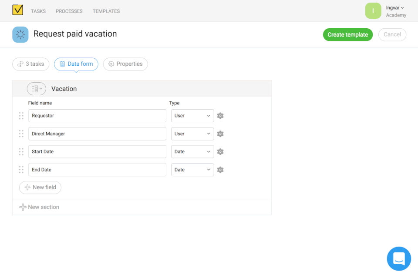Click the blue sun template icon

pyautogui.click(x=20, y=34)
